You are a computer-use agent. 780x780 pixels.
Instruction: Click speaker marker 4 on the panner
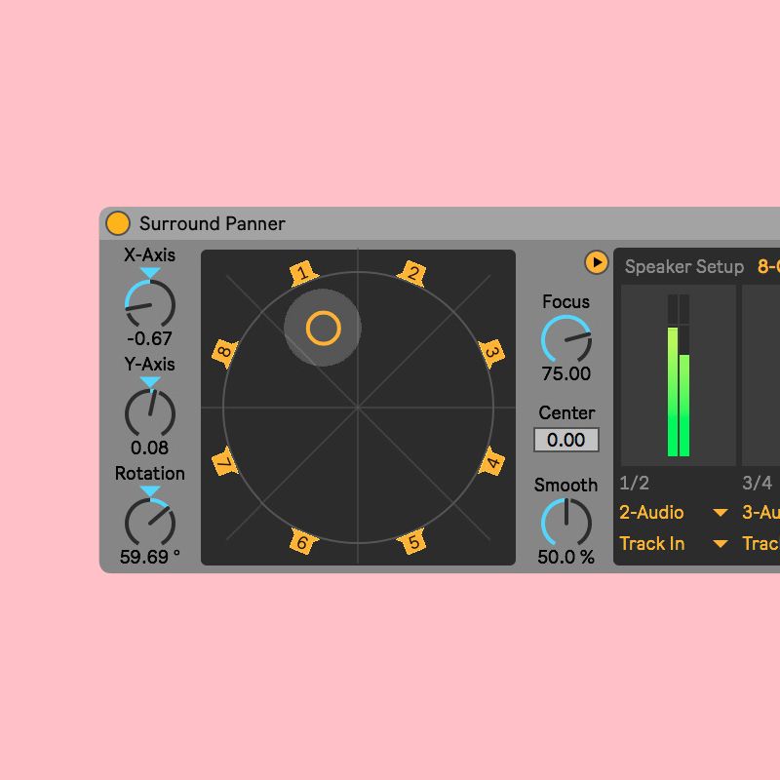click(x=491, y=461)
